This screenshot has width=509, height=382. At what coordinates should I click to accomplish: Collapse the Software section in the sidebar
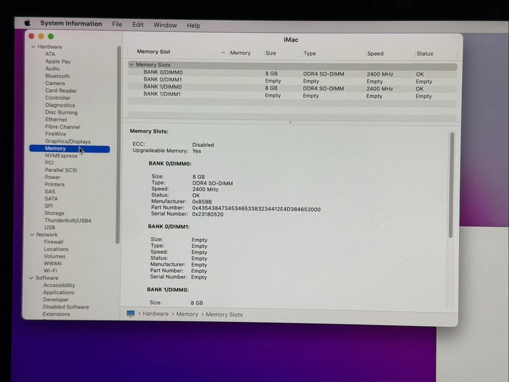(x=32, y=277)
